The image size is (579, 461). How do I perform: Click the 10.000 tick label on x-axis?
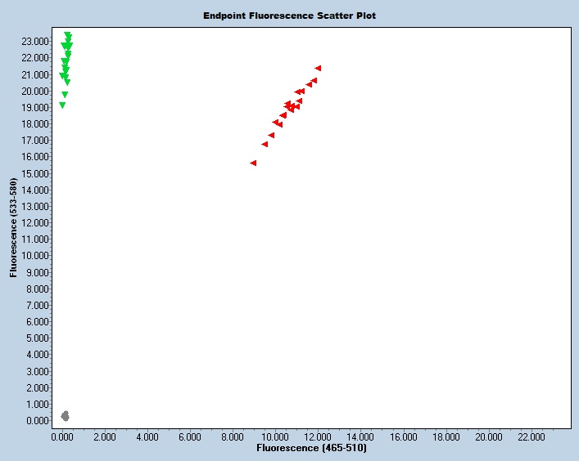coord(275,437)
